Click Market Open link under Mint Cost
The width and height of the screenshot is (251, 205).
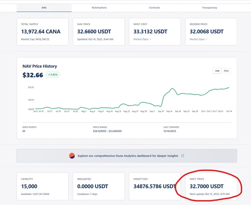141,39
